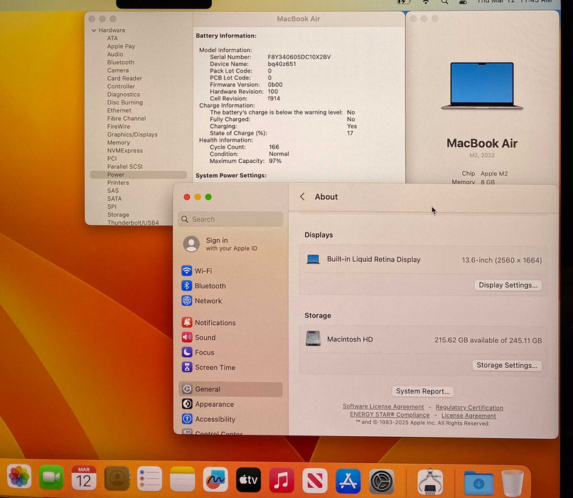Viewport: 573px width, 498px height.
Task: Select Camera in hardware list
Action: tap(118, 70)
